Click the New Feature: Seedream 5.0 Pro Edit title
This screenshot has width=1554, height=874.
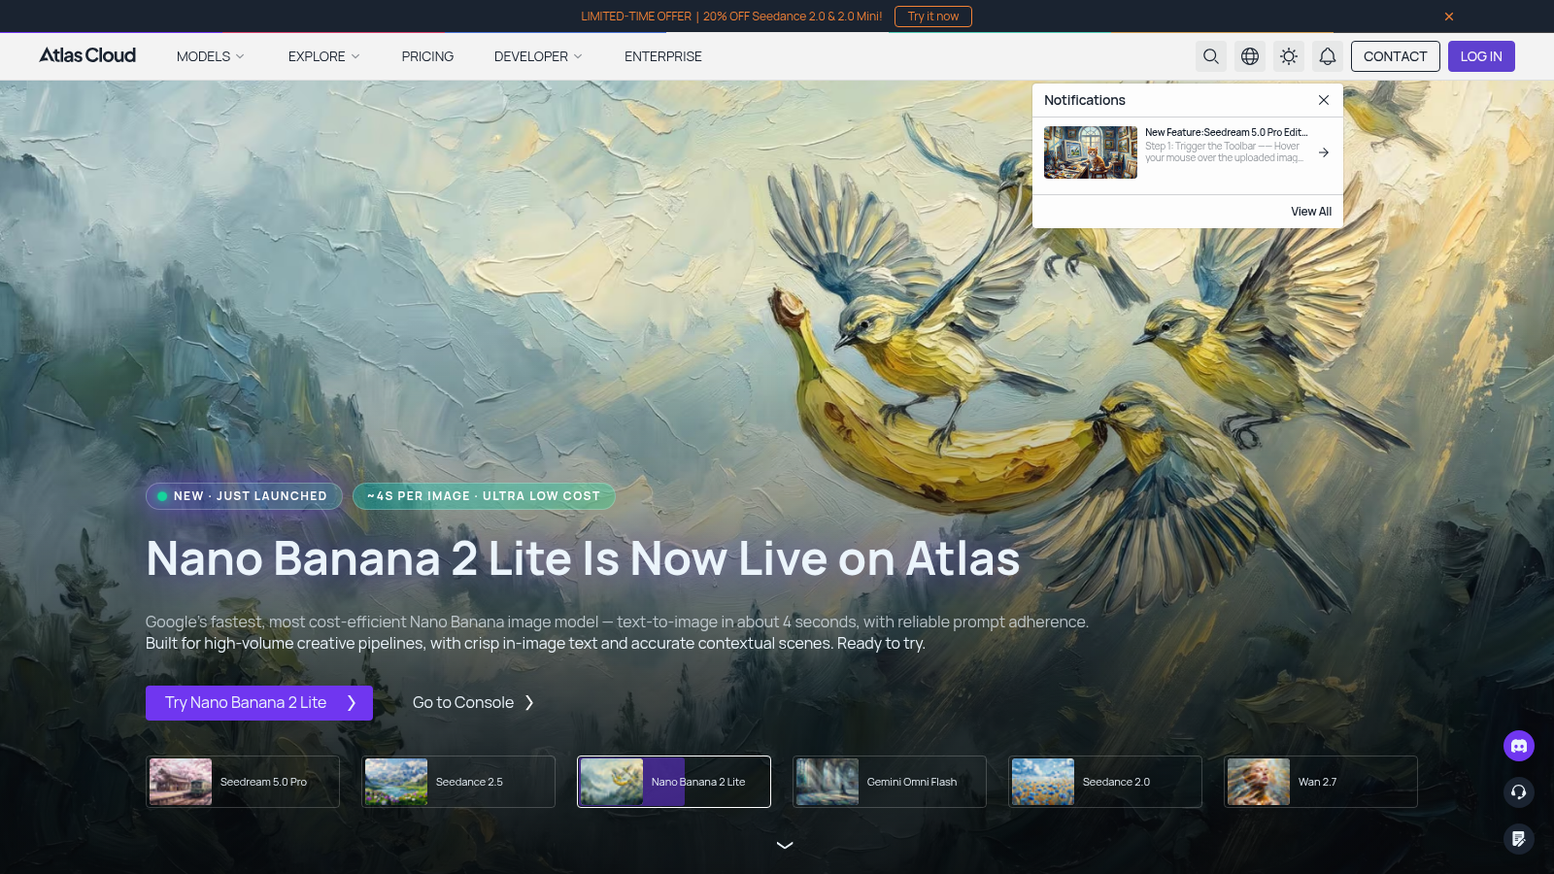coord(1226,132)
